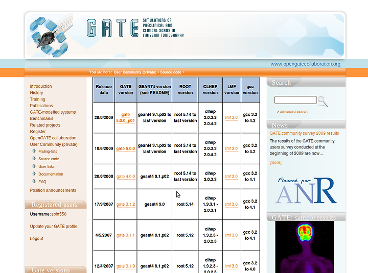Viewport: 368px width, 273px height.
Task: Open the GATE sample results PET image
Action: coord(305,247)
